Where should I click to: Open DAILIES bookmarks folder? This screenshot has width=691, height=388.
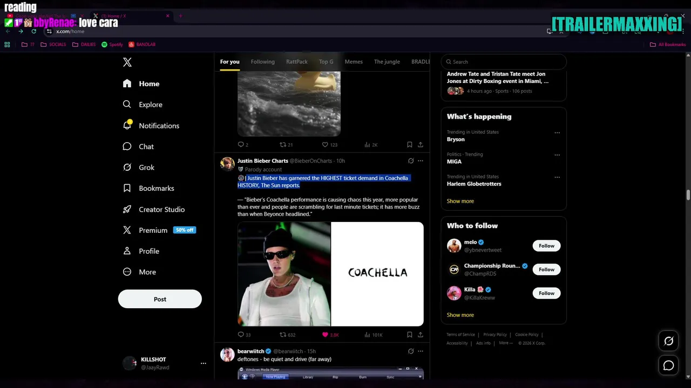coord(84,45)
